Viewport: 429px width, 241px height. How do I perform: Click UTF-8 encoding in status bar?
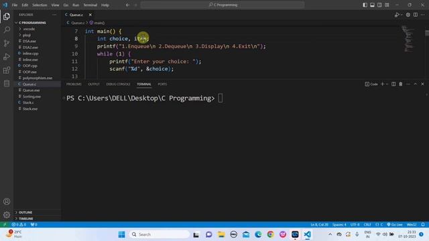(x=355, y=225)
